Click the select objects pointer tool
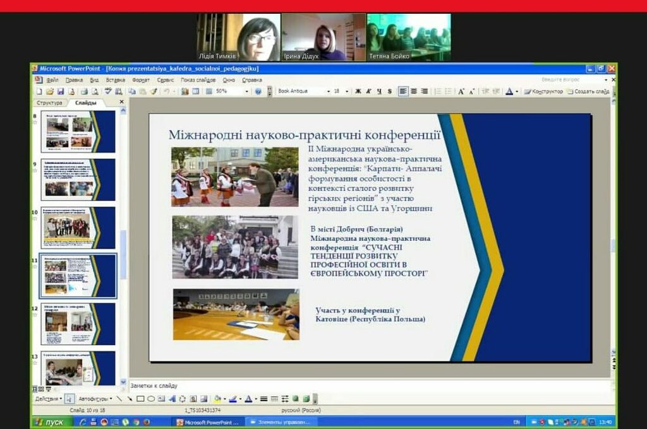 [70, 399]
